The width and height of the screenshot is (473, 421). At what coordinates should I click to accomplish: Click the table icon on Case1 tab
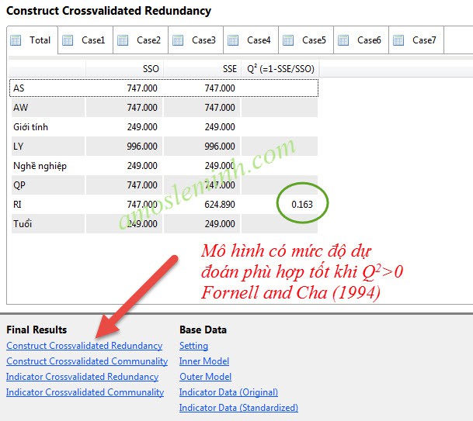[68, 40]
